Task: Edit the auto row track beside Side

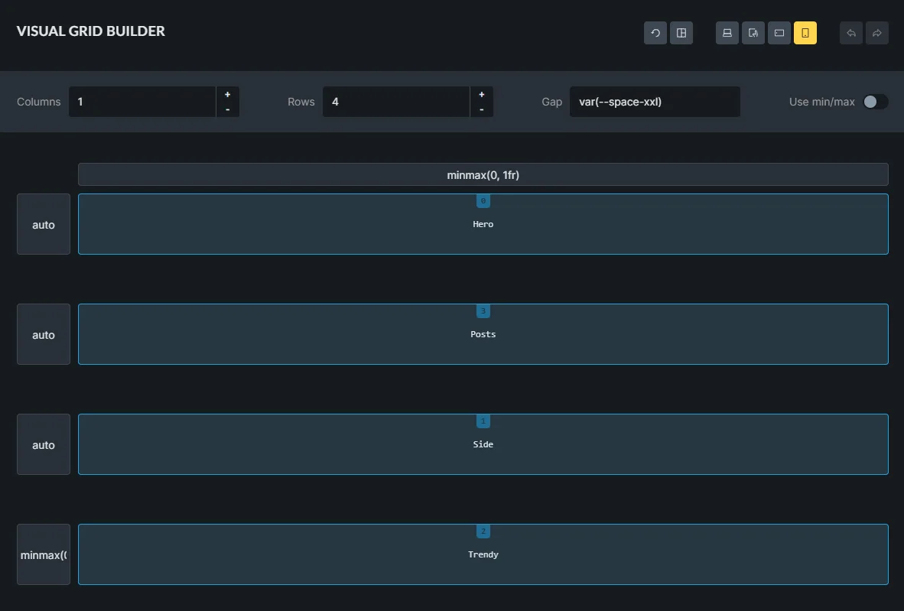Action: (x=44, y=444)
